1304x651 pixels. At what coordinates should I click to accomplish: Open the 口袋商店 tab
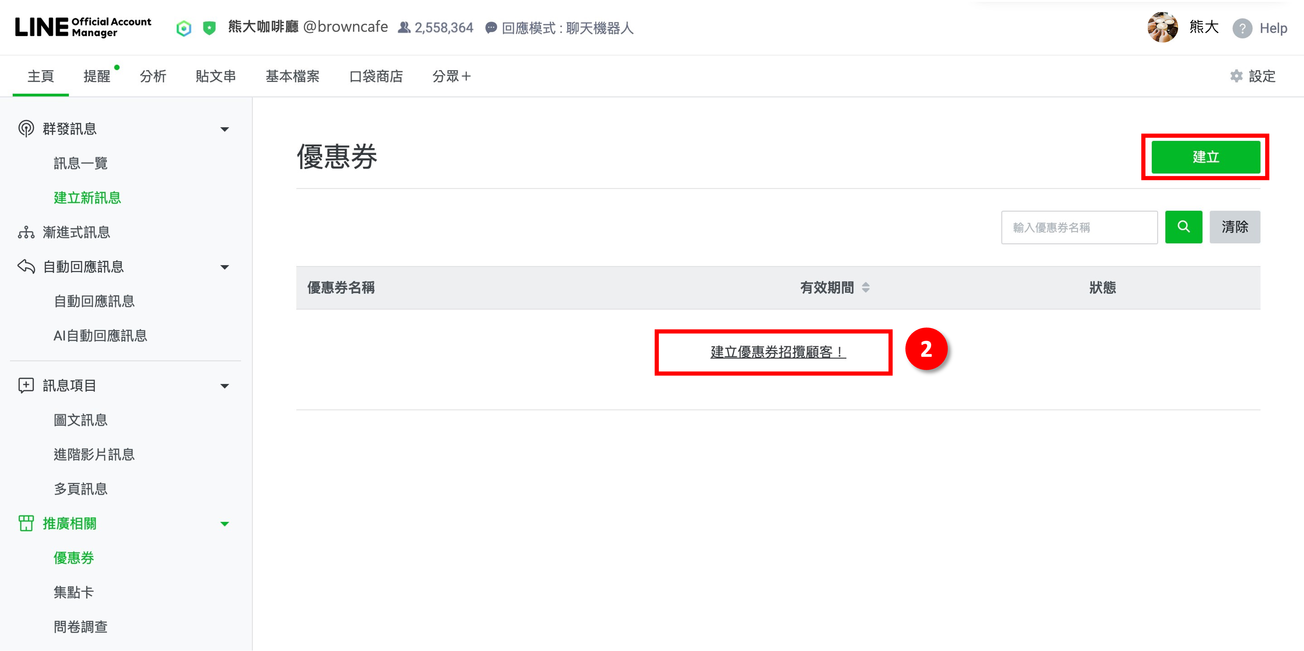(x=375, y=77)
